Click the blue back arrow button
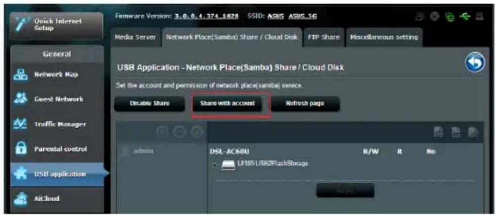Viewport: 496px width, 215px height. (x=475, y=62)
